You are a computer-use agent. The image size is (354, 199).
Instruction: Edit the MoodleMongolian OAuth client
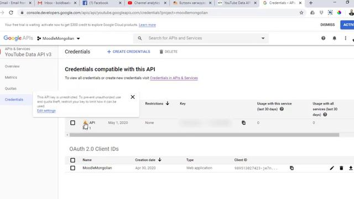click(x=332, y=168)
